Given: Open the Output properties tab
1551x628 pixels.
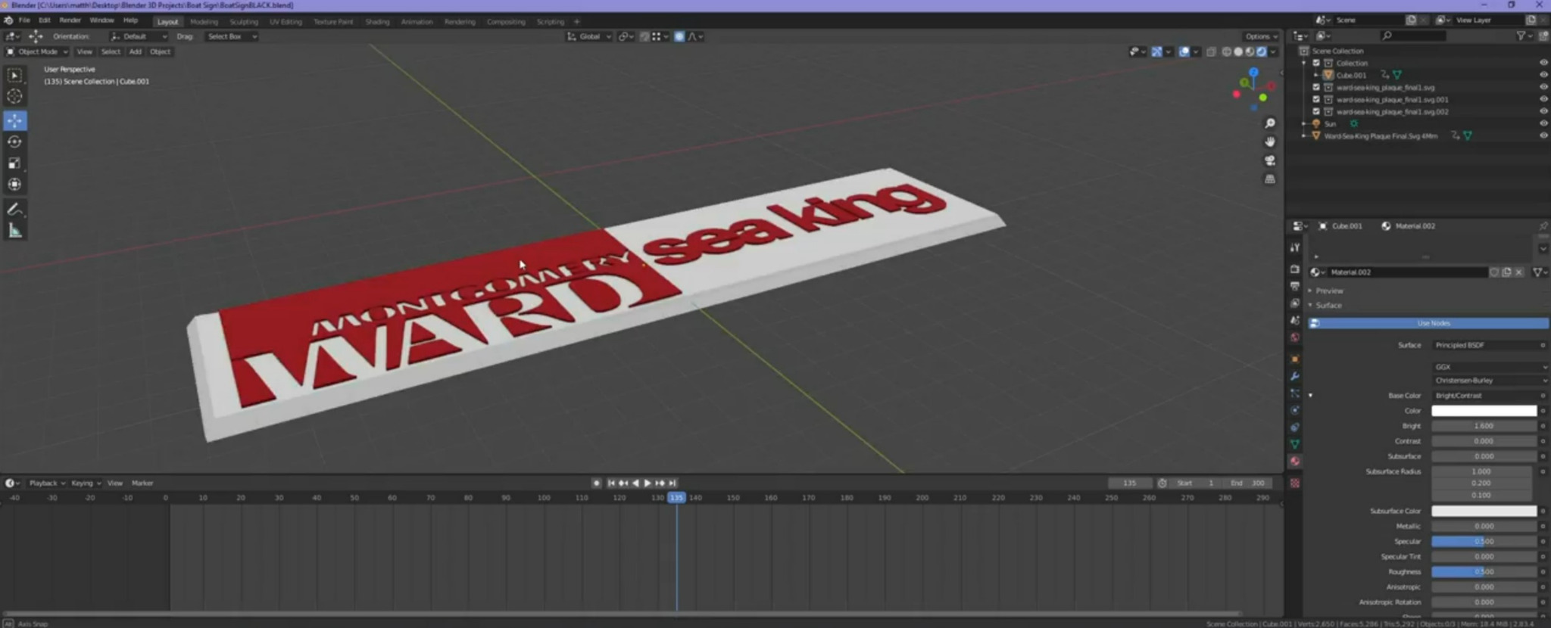Looking at the screenshot, I should pos(1295,286).
